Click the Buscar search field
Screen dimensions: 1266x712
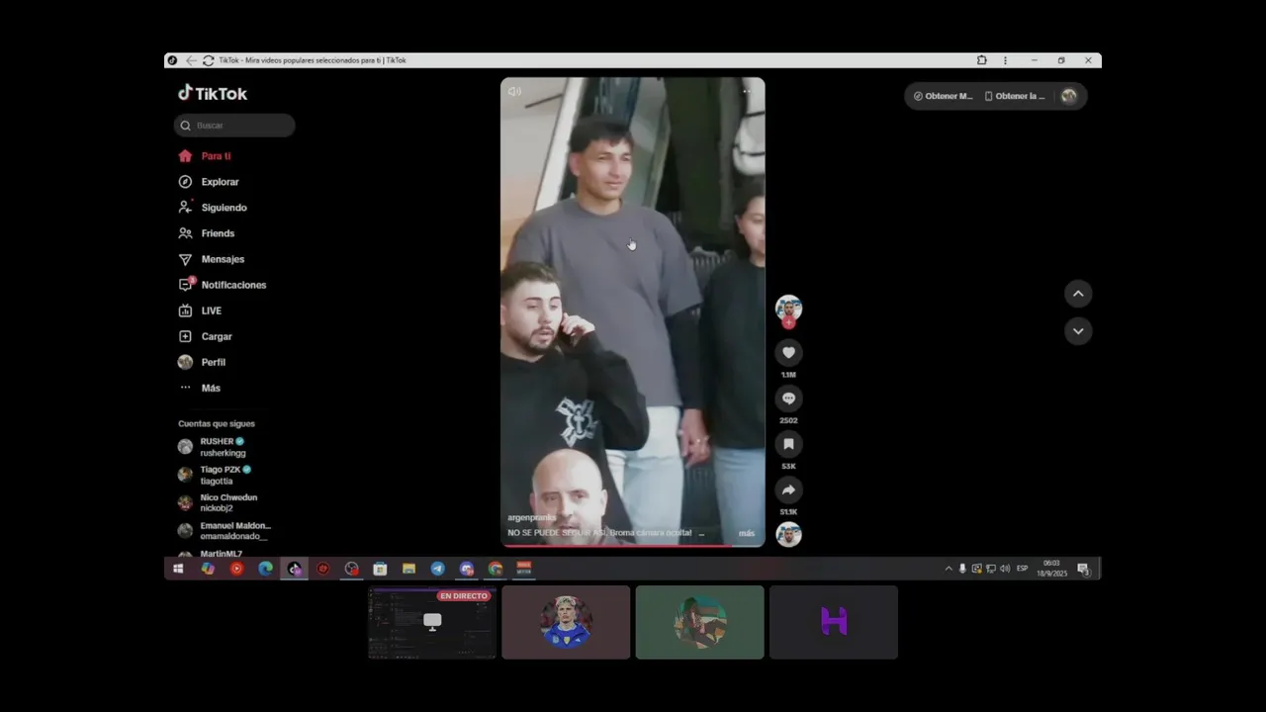(x=234, y=126)
